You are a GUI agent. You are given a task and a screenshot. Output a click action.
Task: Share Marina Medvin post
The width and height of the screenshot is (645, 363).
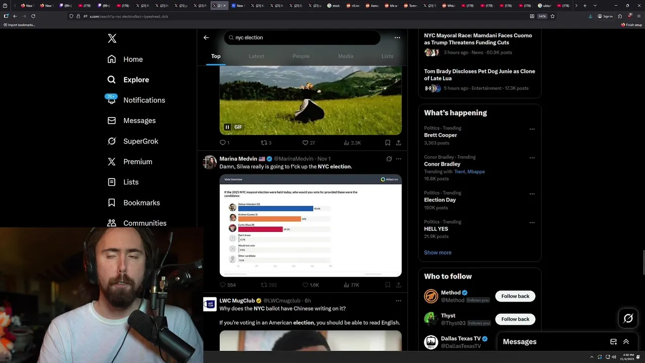point(399,285)
